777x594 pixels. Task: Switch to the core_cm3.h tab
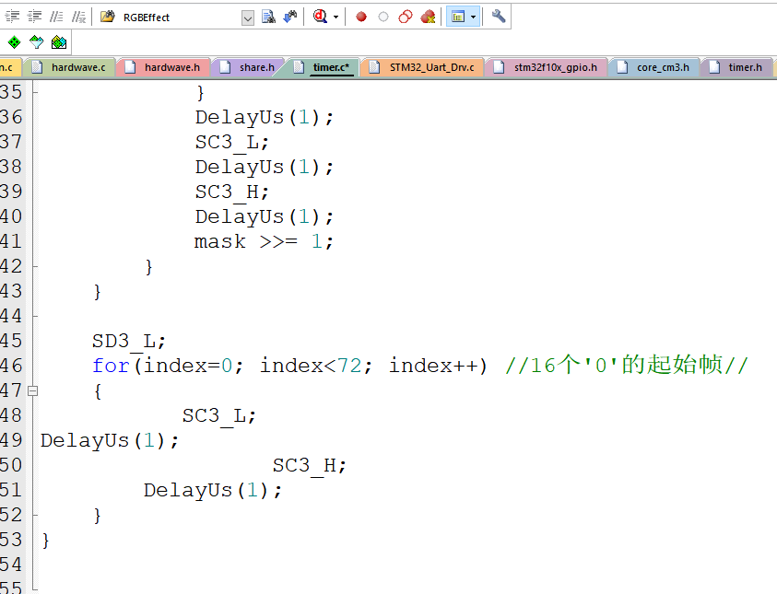pos(654,67)
